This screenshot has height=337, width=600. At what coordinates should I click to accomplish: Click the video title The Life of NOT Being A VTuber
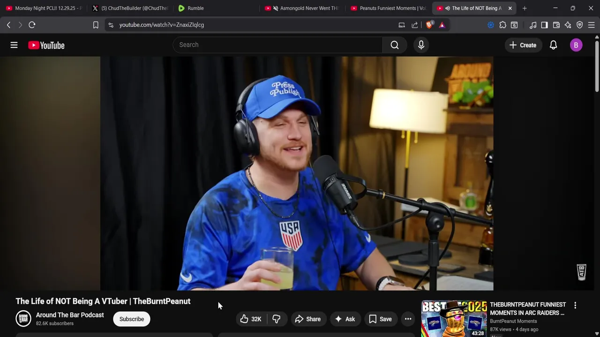coord(103,301)
